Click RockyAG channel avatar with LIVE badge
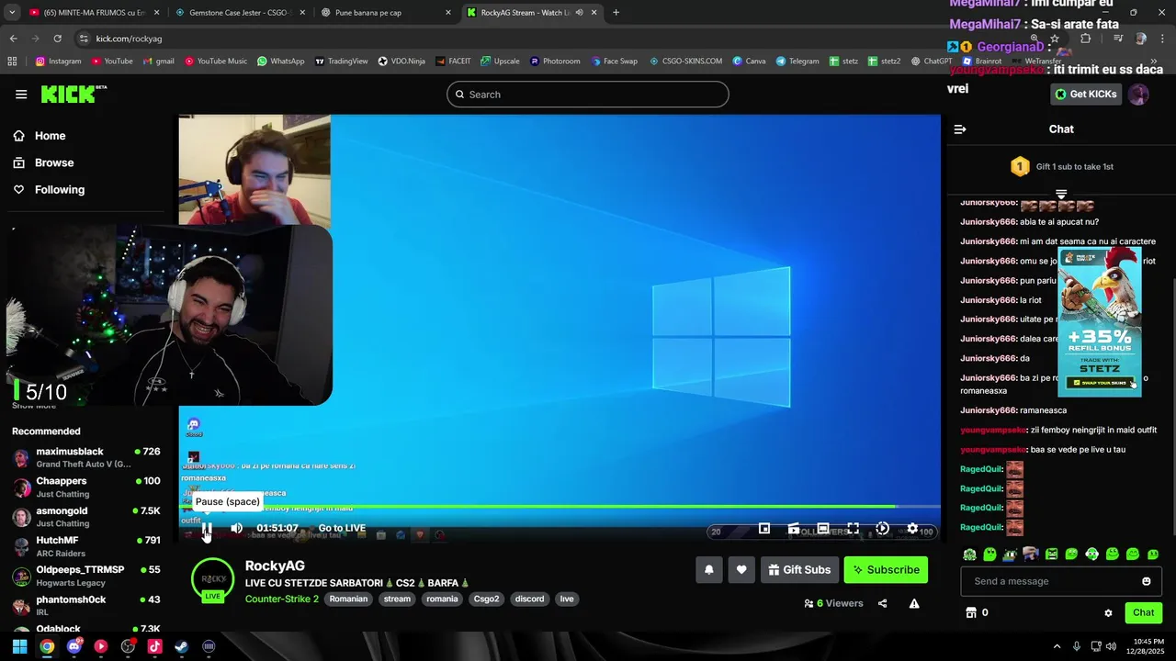The image size is (1176, 661). click(x=212, y=581)
